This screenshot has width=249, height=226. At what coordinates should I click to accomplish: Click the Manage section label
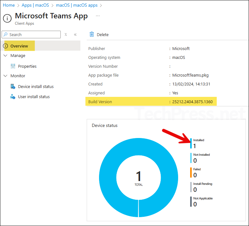[x=18, y=56]
